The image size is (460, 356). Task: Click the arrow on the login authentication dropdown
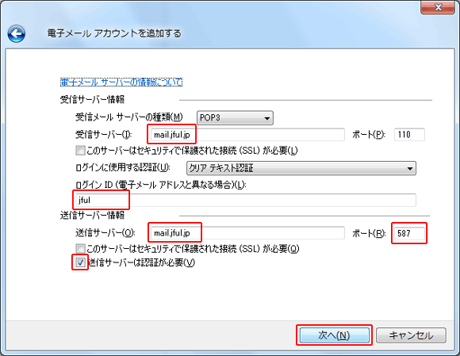[x=410, y=169]
